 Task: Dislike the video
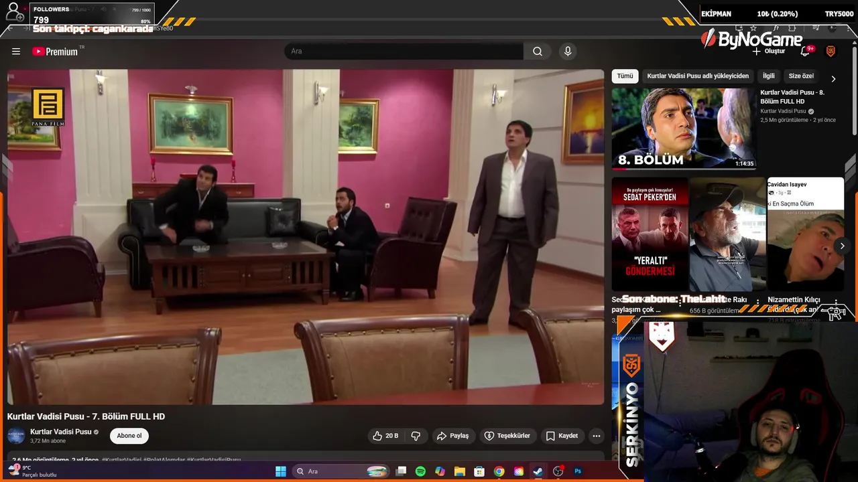[x=416, y=436]
